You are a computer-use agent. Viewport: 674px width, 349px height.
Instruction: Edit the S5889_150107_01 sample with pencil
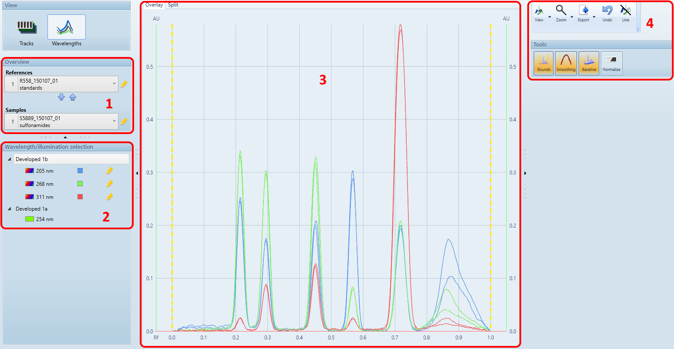pos(124,121)
